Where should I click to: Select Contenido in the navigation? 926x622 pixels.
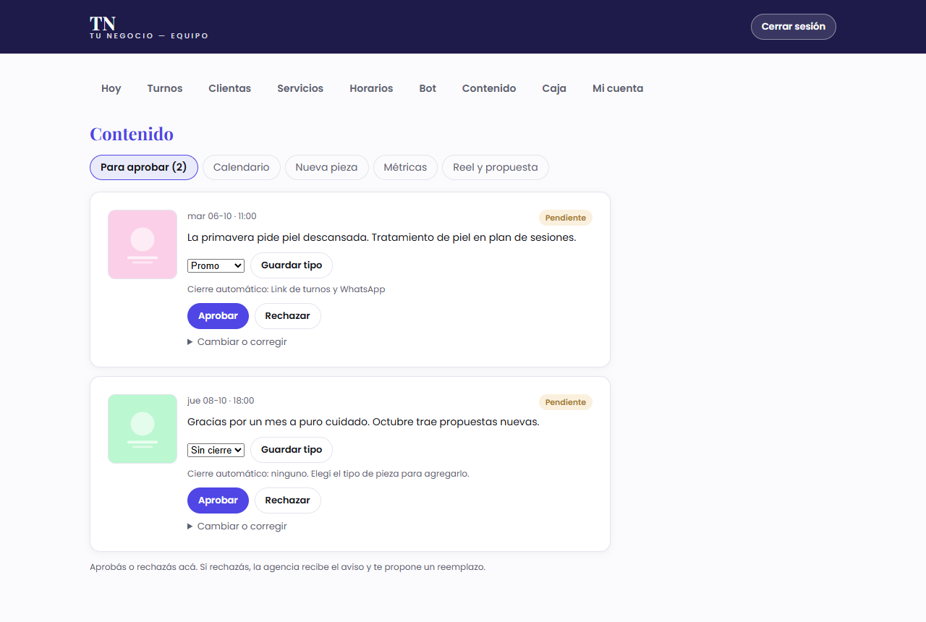pos(489,88)
